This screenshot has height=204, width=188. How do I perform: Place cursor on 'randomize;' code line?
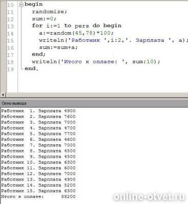pyautogui.click(x=50, y=12)
